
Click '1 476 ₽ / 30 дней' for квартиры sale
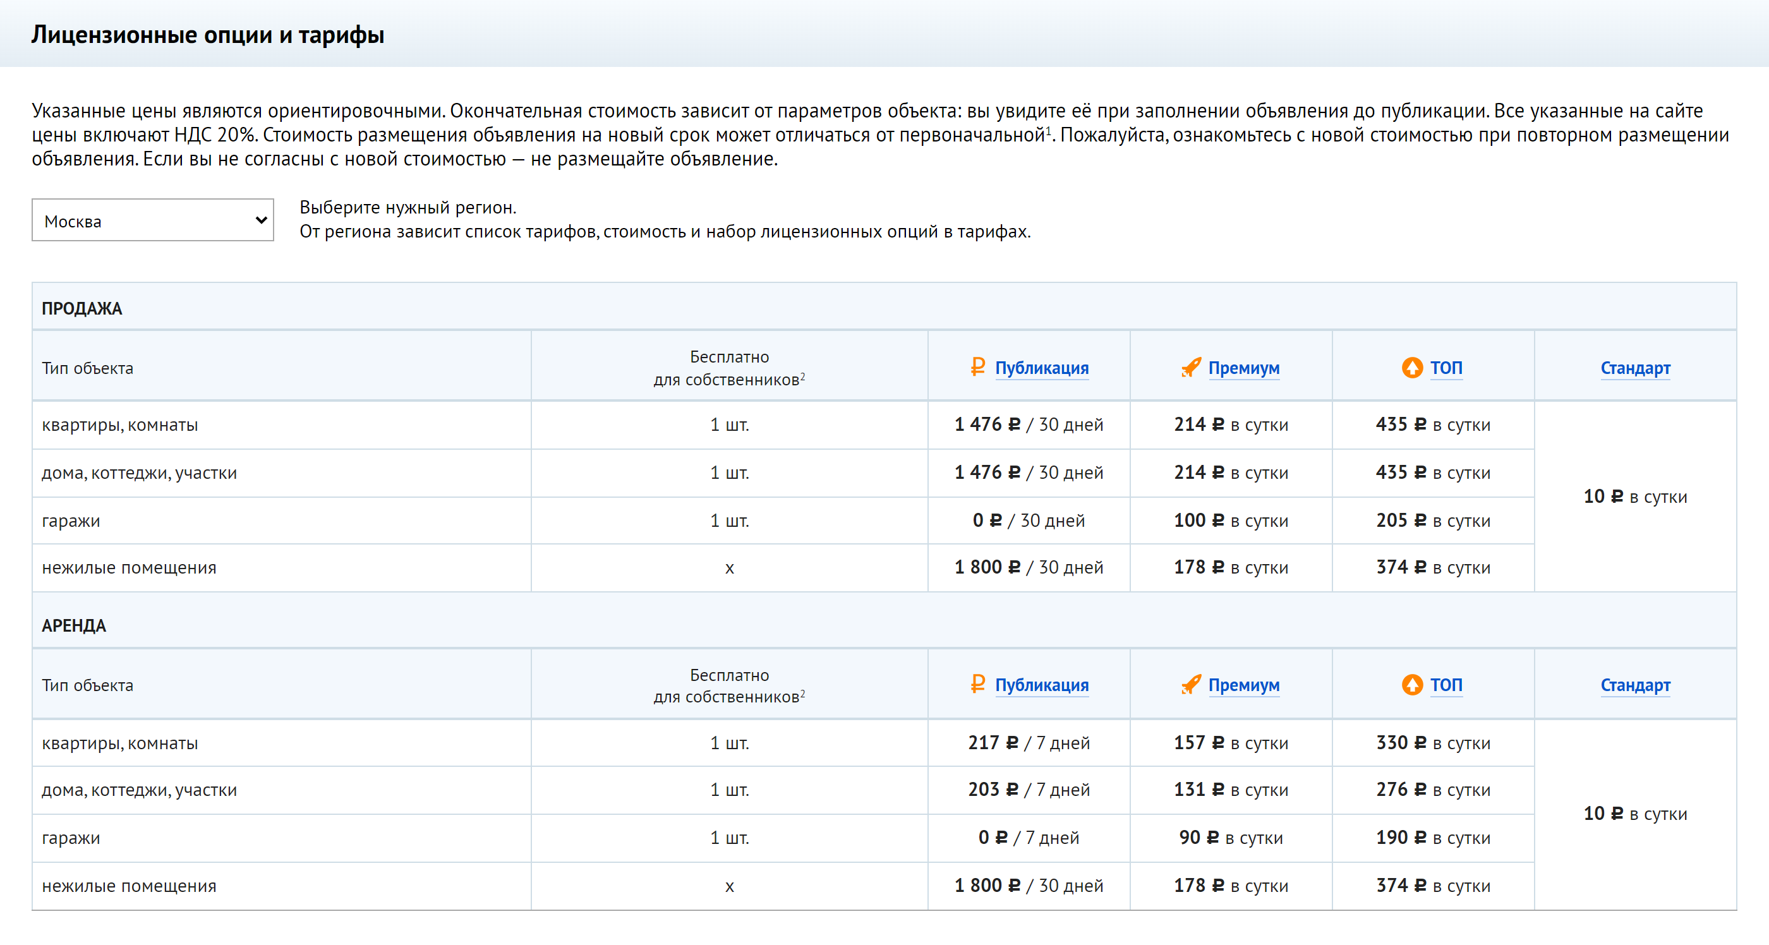(1029, 425)
